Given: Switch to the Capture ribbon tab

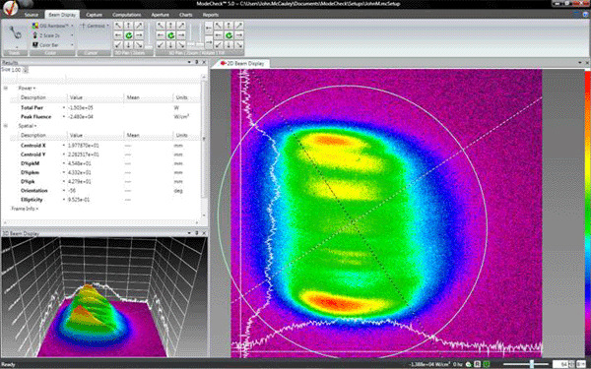Looking at the screenshot, I should 95,15.
